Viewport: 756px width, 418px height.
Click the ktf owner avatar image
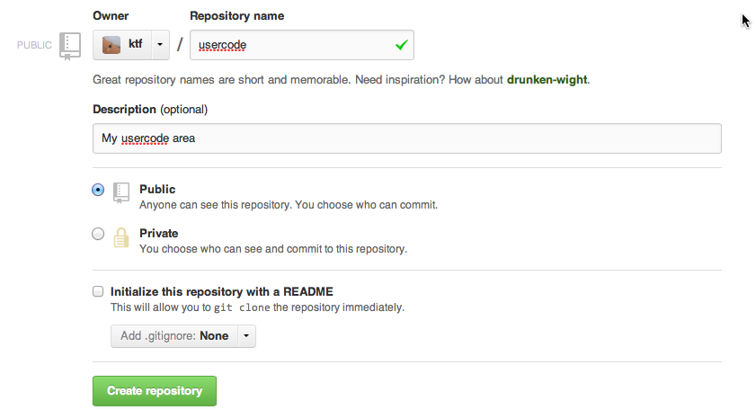[111, 45]
